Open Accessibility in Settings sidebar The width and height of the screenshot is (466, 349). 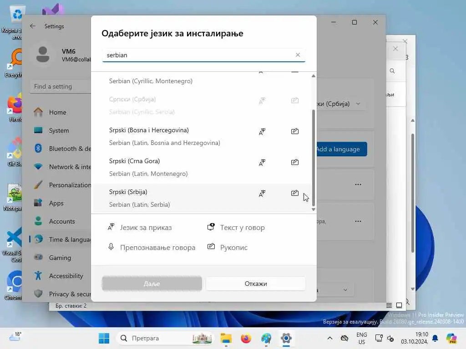61,276
